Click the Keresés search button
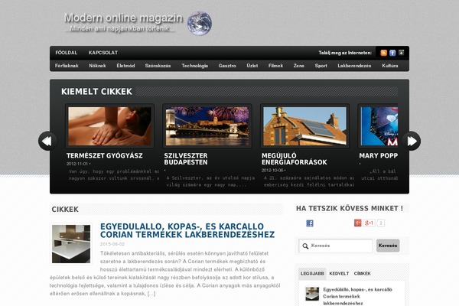459x306 pixels. click(x=388, y=246)
